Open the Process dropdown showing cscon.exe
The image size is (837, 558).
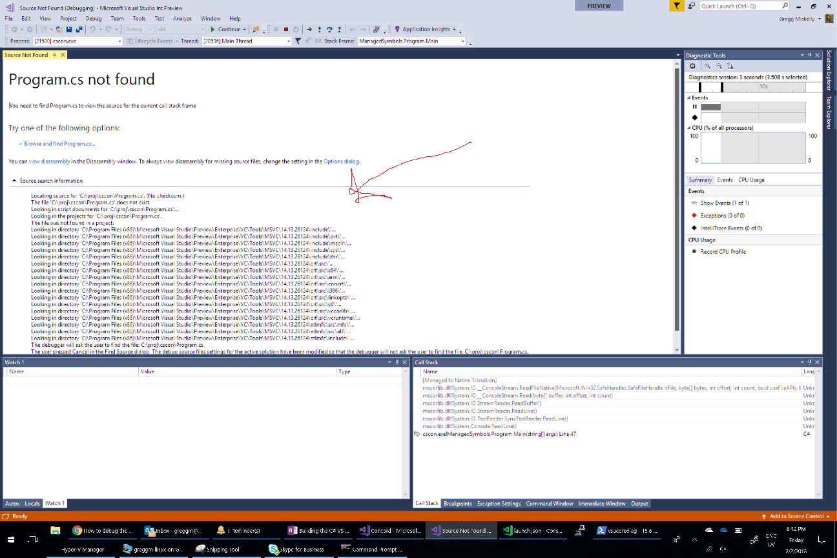pyautogui.click(x=77, y=41)
